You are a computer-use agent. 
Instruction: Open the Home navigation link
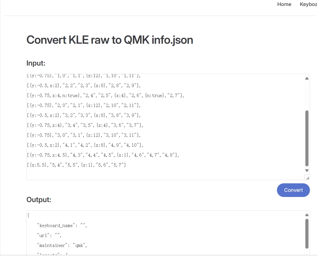(x=284, y=4)
